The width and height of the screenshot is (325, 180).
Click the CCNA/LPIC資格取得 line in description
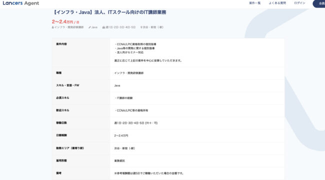[135, 44]
